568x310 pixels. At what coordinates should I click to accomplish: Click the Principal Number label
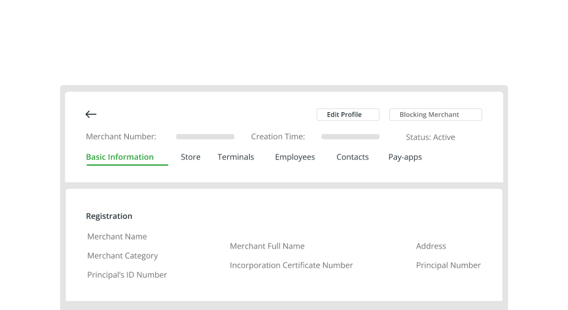448,265
